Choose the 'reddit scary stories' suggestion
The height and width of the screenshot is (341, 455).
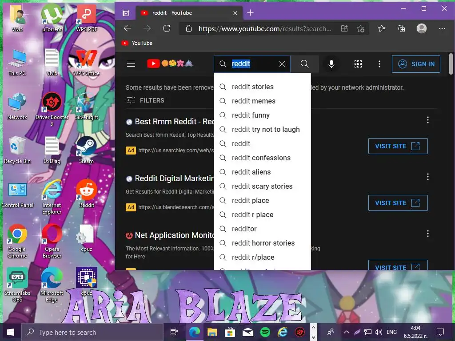[262, 186]
